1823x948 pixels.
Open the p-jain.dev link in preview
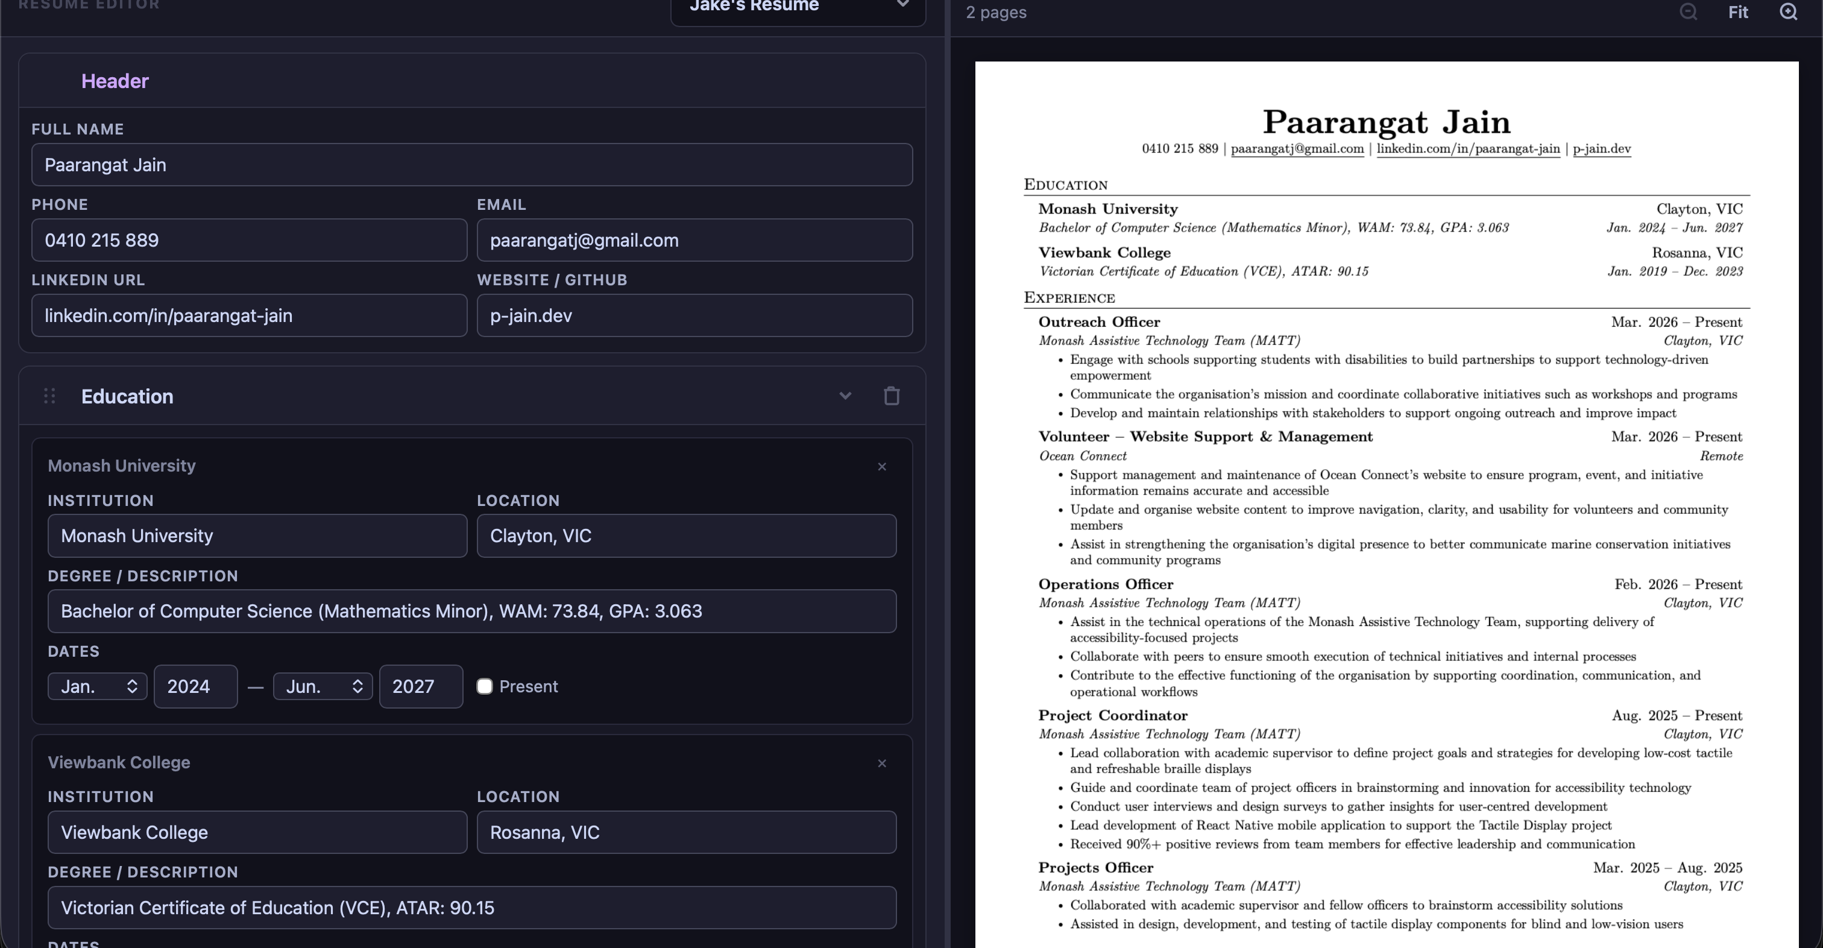tap(1602, 149)
